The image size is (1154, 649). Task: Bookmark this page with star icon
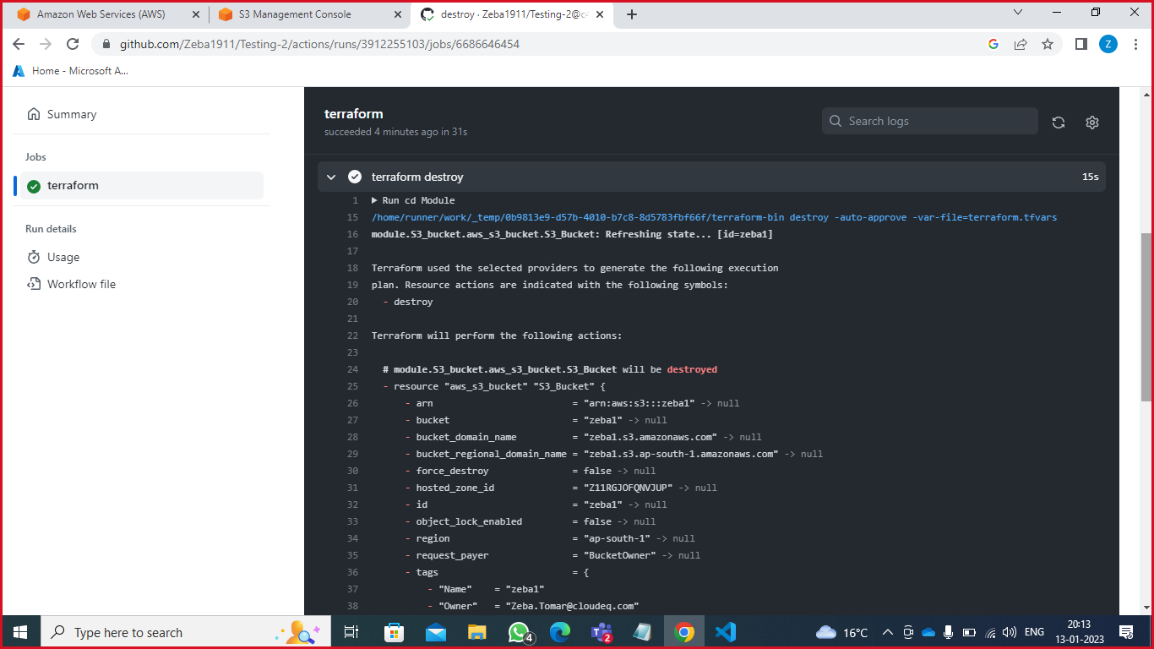coord(1048,44)
